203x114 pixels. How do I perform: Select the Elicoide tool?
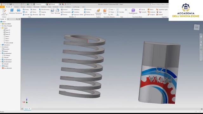(26, 15)
